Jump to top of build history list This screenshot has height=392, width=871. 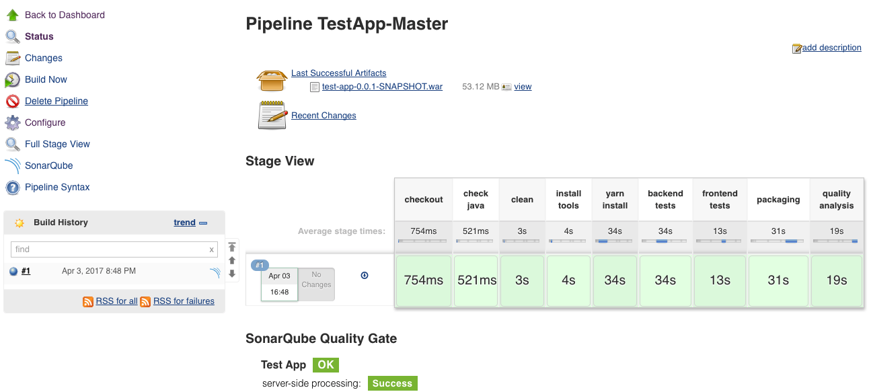point(232,247)
